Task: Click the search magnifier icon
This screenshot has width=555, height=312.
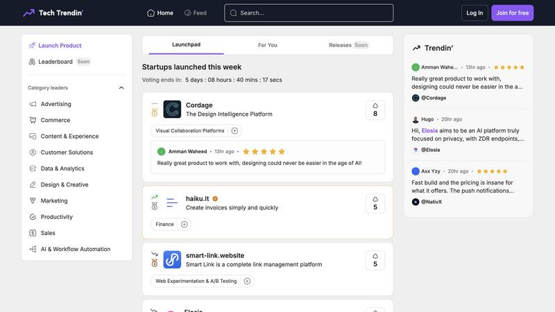Action: coord(233,13)
